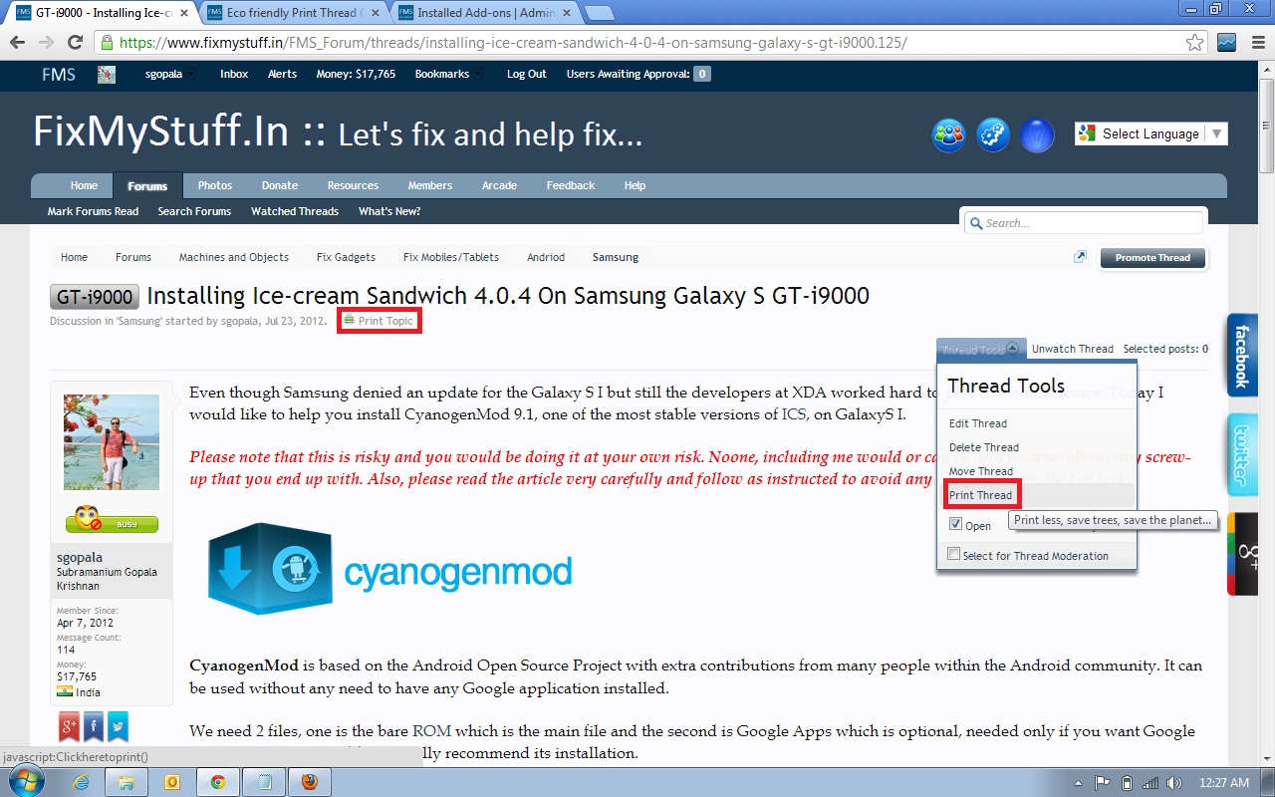1275x797 pixels.
Task: Click the Facebook icon under sgopala's profile
Action: tap(94, 727)
